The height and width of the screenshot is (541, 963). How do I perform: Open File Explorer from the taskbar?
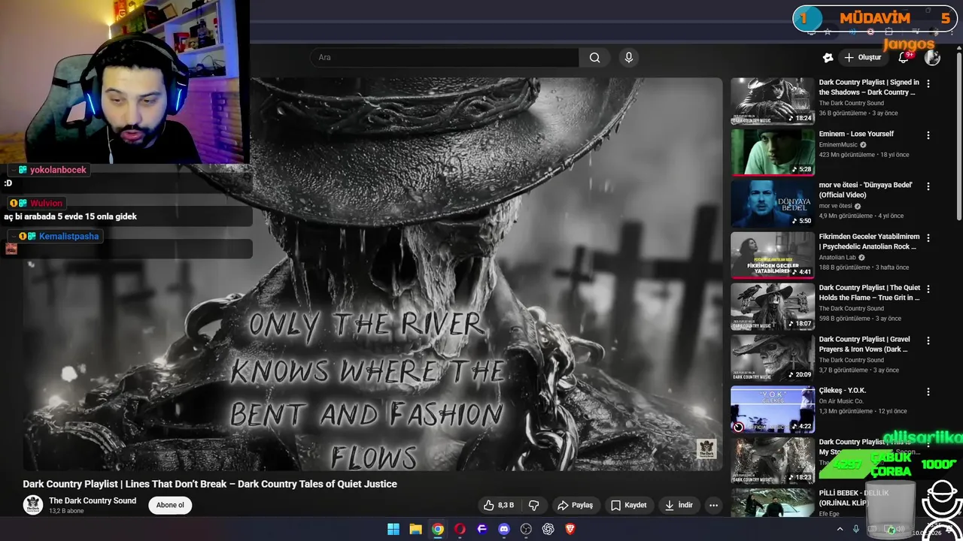(x=415, y=529)
